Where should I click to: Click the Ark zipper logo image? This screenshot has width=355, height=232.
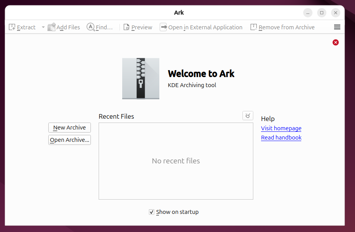point(140,79)
